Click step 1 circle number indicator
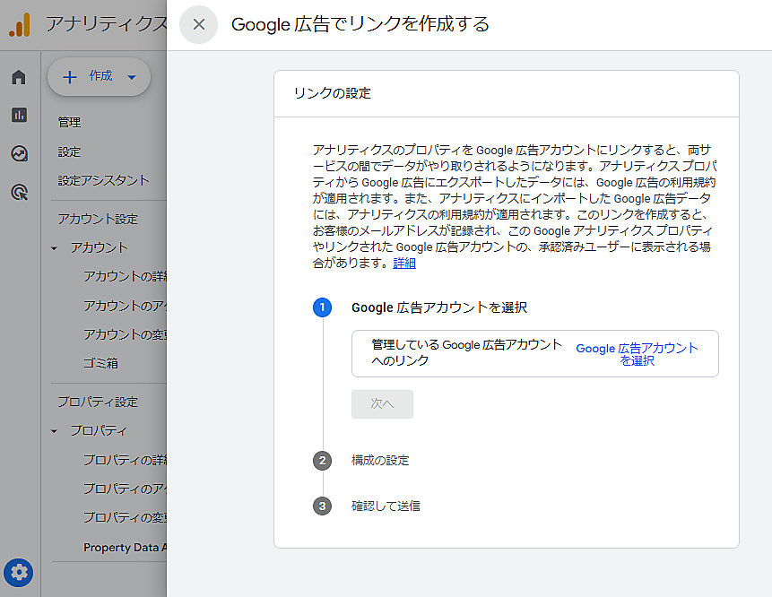The height and width of the screenshot is (597, 772). 322,307
